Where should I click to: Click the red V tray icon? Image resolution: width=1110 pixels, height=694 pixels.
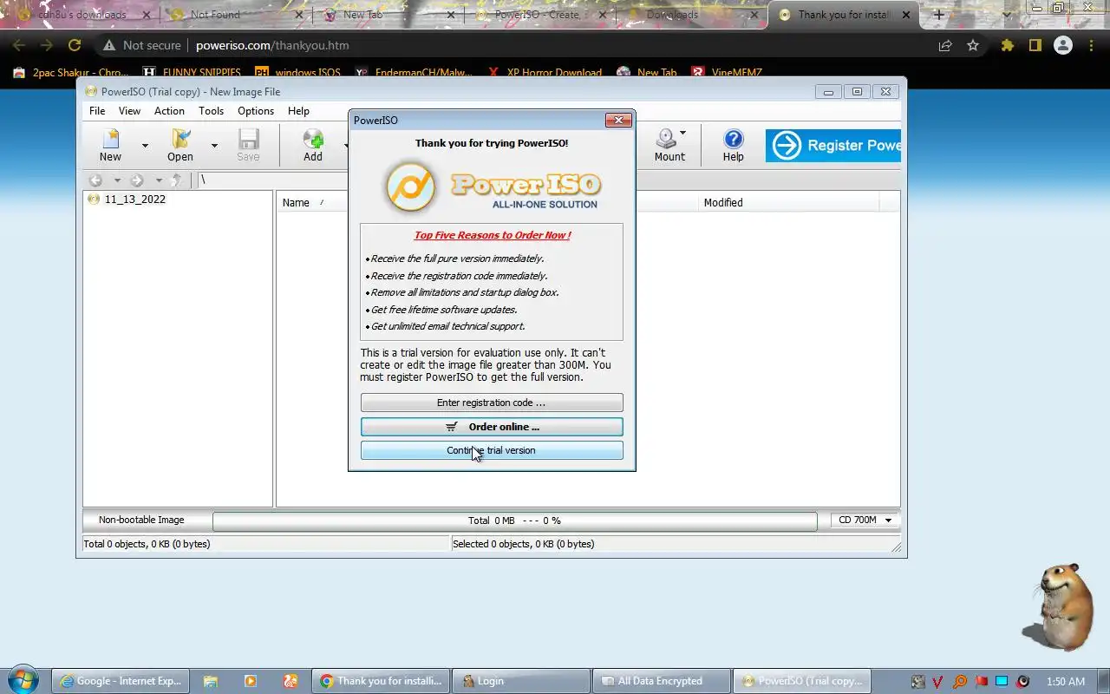938,682
